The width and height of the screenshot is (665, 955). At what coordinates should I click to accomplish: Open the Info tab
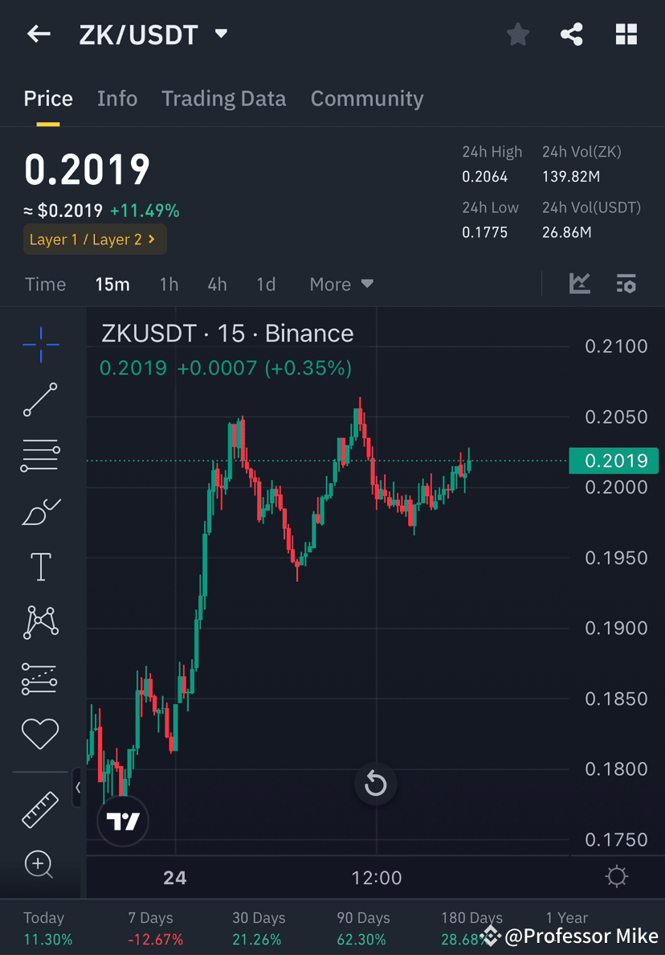click(x=116, y=98)
